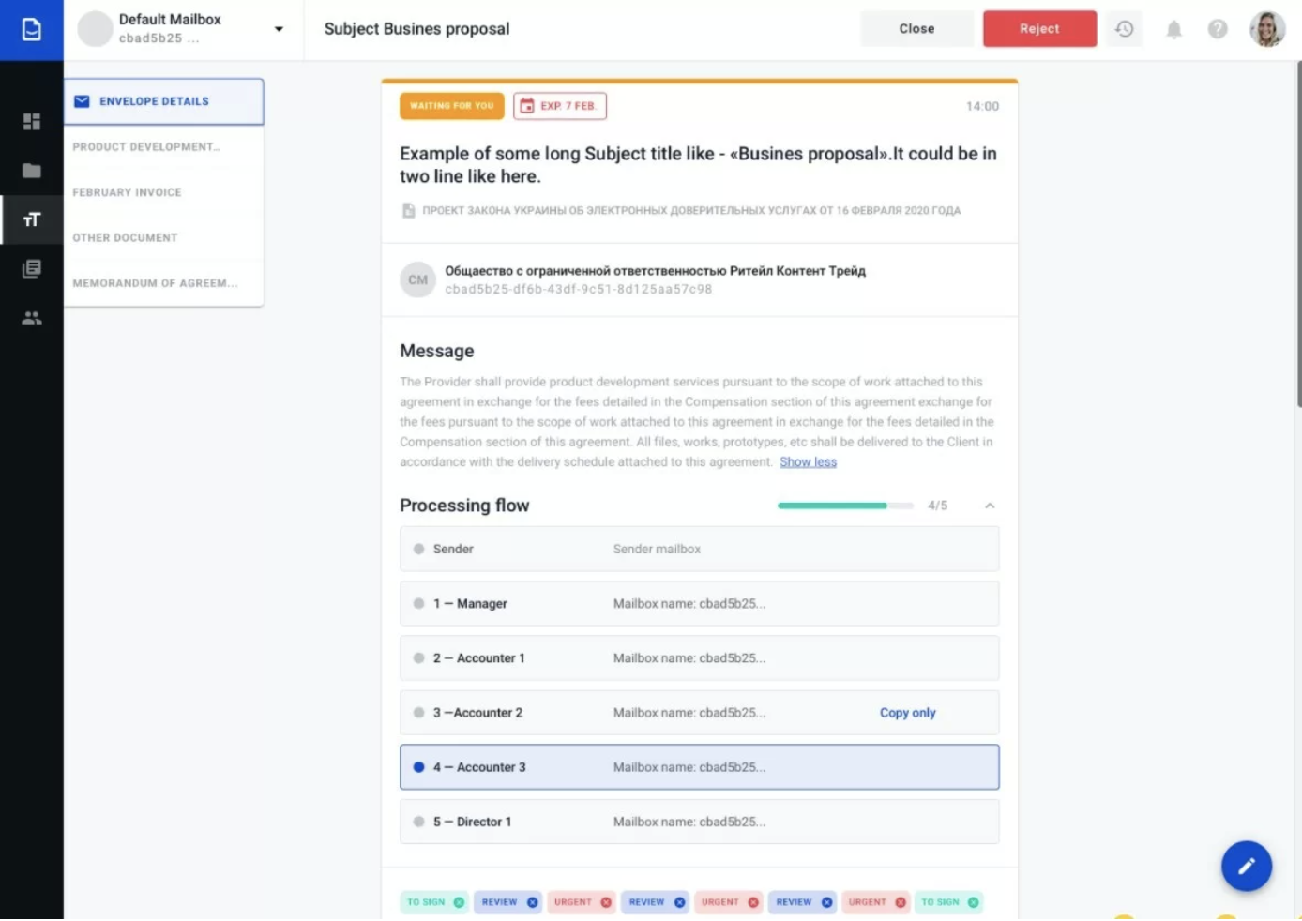Open the Documents mailbox icon at sidebar top
Screen dimensions: 1302x921
(32, 29)
